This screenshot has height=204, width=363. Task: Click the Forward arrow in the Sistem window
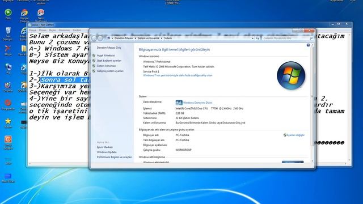tap(100, 38)
